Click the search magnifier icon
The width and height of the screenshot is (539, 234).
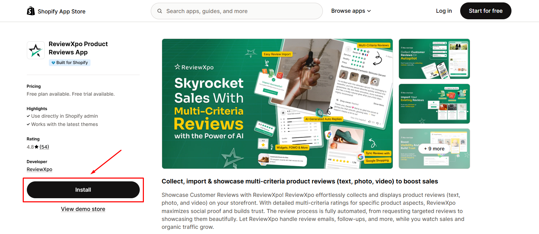(160, 11)
